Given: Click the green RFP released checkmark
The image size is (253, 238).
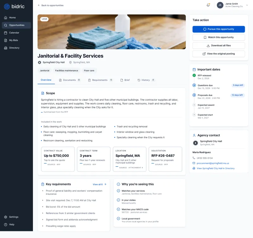Looking at the screenshot, I should tap(194, 75).
